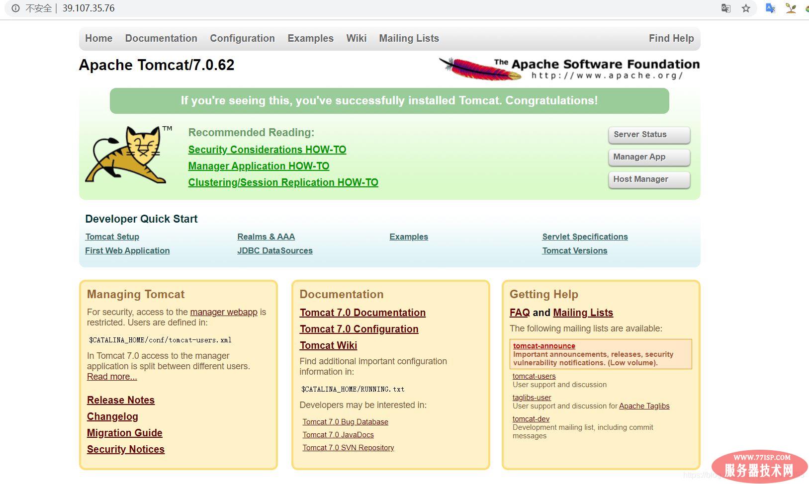This screenshot has height=484, width=809.
Task: Click the Congratulations success banner text
Action: (x=389, y=101)
